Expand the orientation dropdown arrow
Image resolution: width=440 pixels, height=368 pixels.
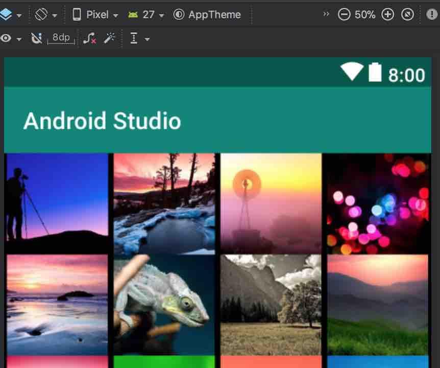pyautogui.click(x=55, y=15)
